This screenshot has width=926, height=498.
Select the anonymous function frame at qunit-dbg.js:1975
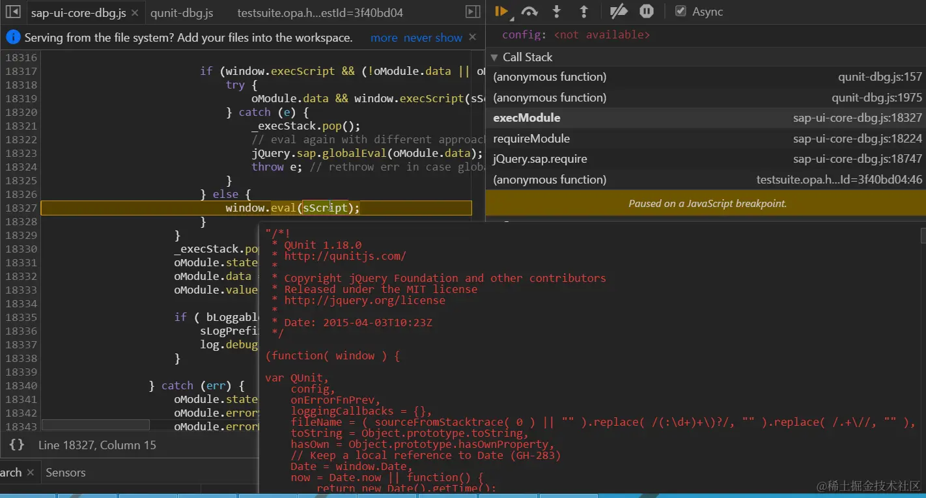pyautogui.click(x=706, y=98)
